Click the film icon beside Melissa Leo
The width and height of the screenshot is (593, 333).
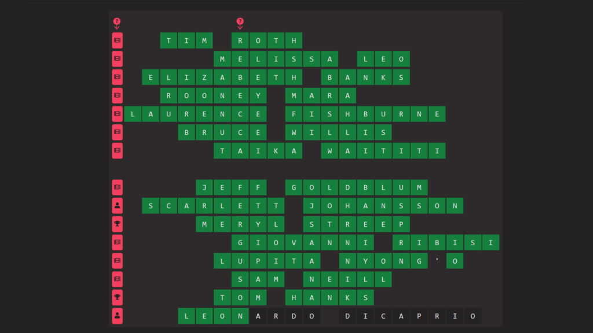(x=118, y=59)
